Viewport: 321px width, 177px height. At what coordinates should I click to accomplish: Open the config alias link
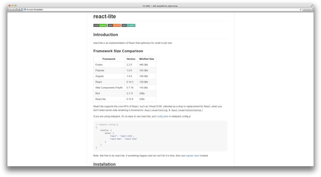[162, 116]
